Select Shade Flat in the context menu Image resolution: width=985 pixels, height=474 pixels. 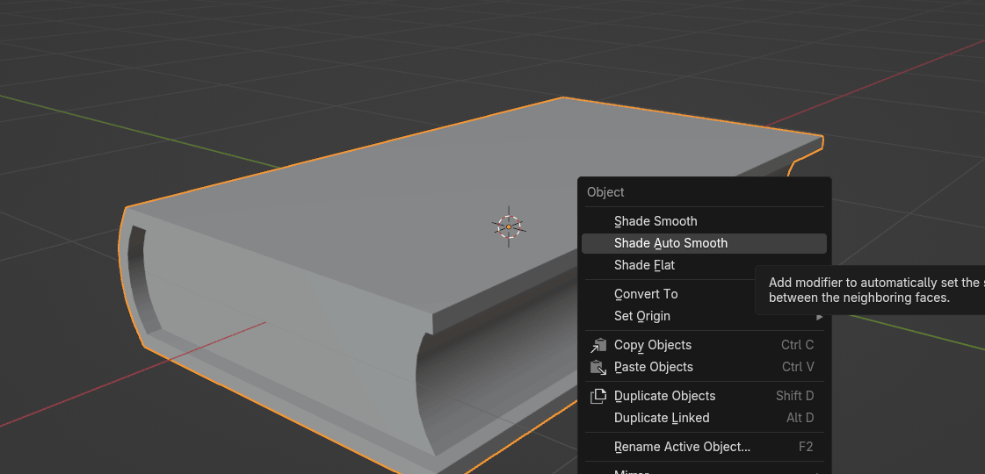(644, 265)
